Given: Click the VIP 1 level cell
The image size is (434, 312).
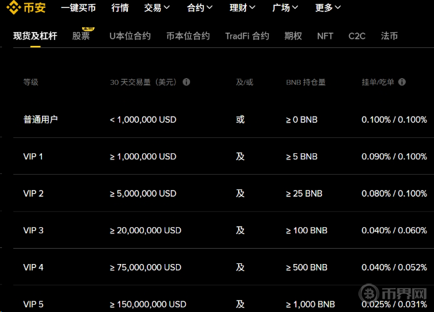Looking at the screenshot, I should (33, 157).
